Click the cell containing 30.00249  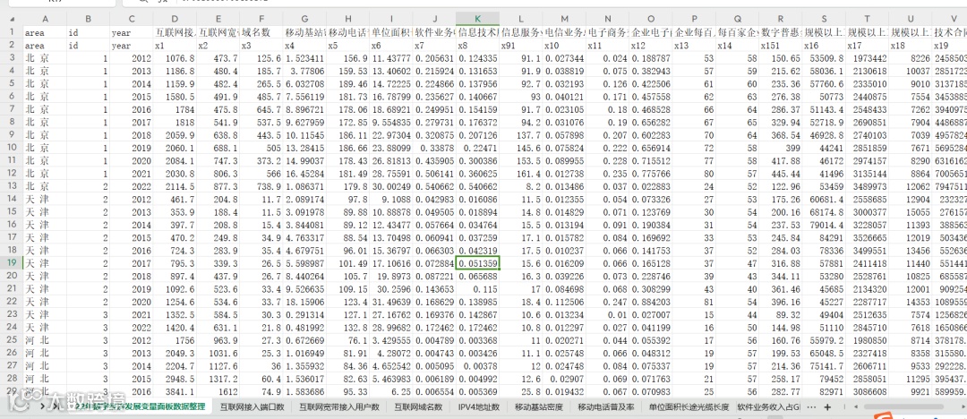click(x=391, y=184)
